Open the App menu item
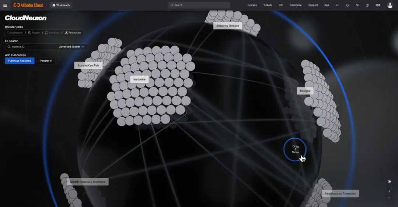The image size is (398, 207). tap(327, 5)
